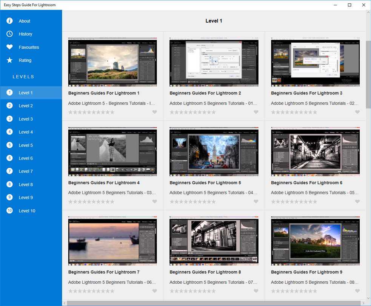Image resolution: width=371 pixels, height=306 pixels.
Task: Toggle favourite heart for Lightroom 9 guide
Action: 357,291
